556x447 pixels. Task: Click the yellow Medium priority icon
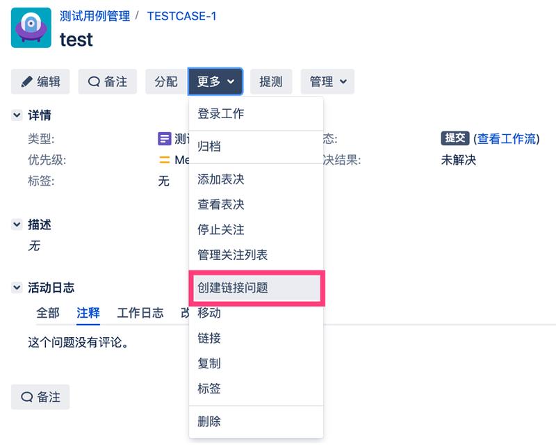coord(166,159)
